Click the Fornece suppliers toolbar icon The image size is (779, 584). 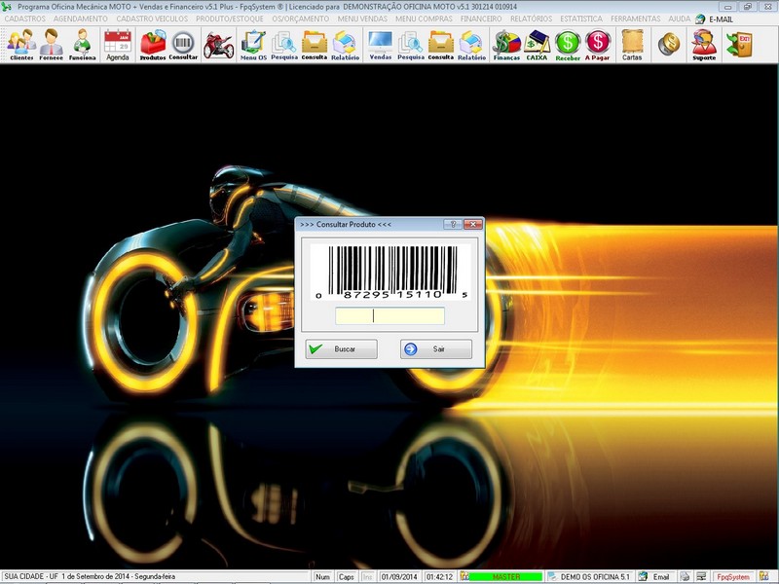pos(52,45)
